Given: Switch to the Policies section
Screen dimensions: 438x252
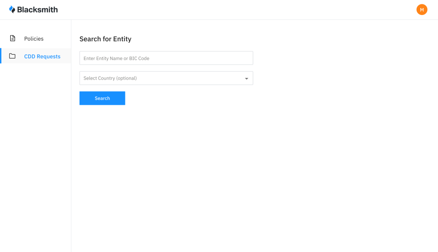Looking at the screenshot, I should [x=33, y=38].
